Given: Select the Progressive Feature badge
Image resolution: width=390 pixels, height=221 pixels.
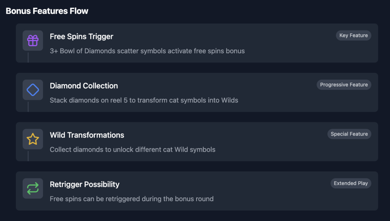Looking at the screenshot, I should click(344, 85).
